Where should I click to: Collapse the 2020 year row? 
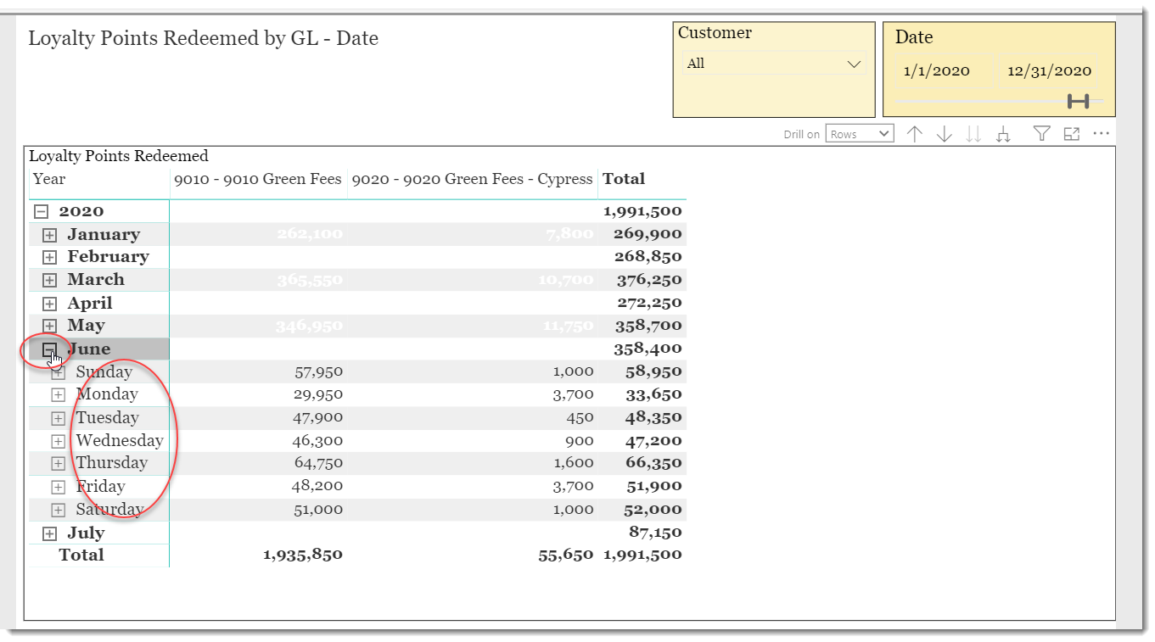click(42, 212)
